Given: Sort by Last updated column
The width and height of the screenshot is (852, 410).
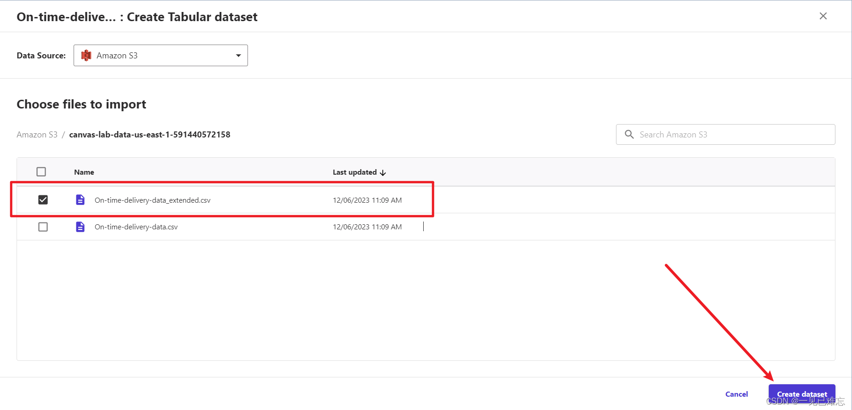Looking at the screenshot, I should click(x=355, y=172).
